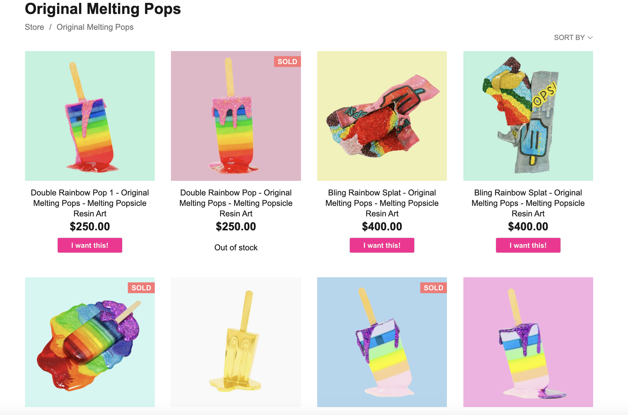628x415 pixels.
Task: Click the Original Melting Pops page heading
Action: [103, 9]
